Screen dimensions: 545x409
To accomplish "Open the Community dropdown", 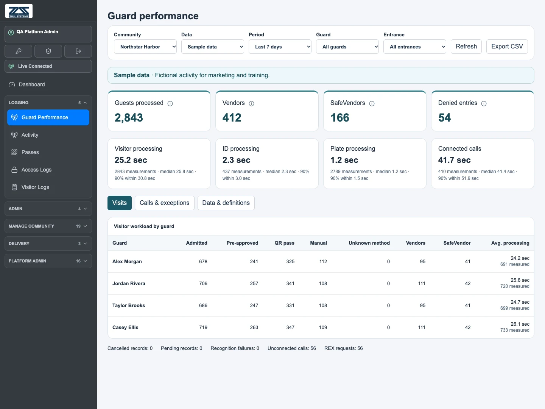I will [x=145, y=47].
